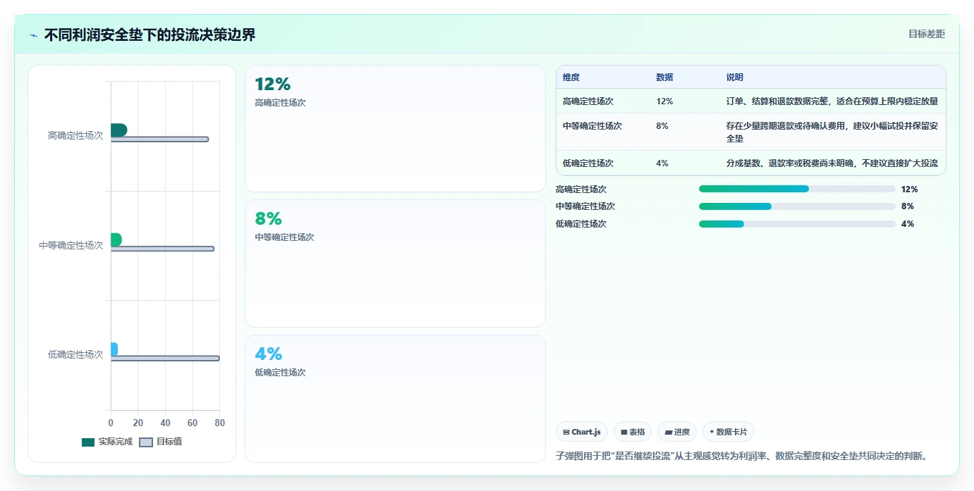Click the description starting 存在少量跨期退款

pos(832,132)
